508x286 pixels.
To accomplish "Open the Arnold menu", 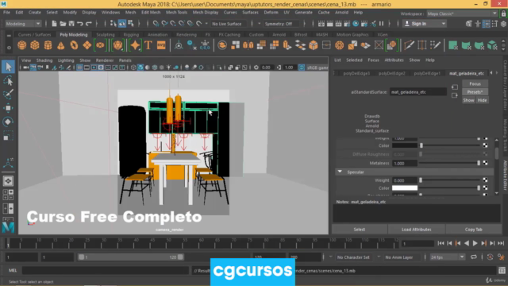I will (341, 13).
